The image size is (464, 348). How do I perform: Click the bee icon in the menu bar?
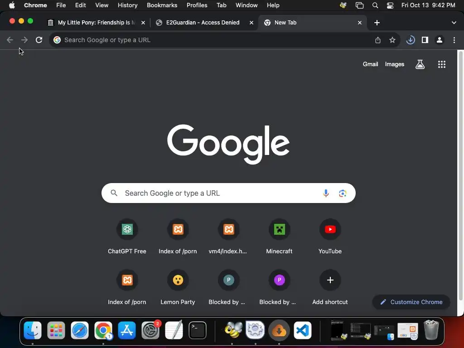click(x=343, y=5)
